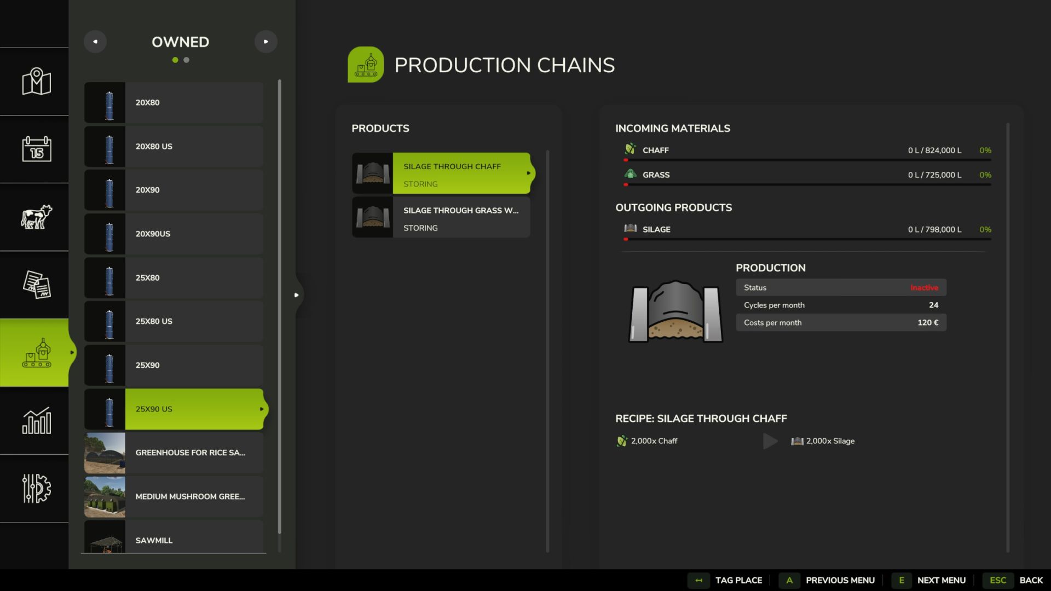1051x591 pixels.
Task: Click the Inactive production status row
Action: coord(841,287)
